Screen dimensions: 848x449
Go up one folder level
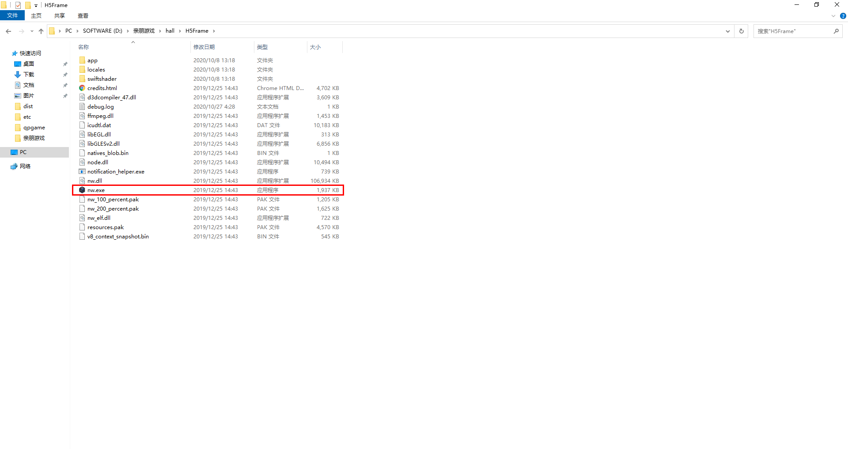tap(41, 31)
